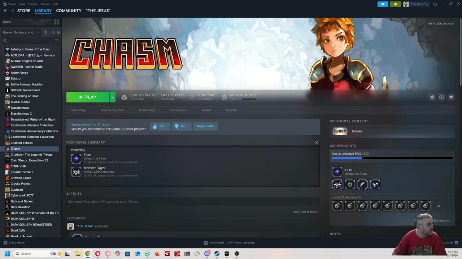Open Windows Start menu
462x259 pixels.
pos(7,254)
